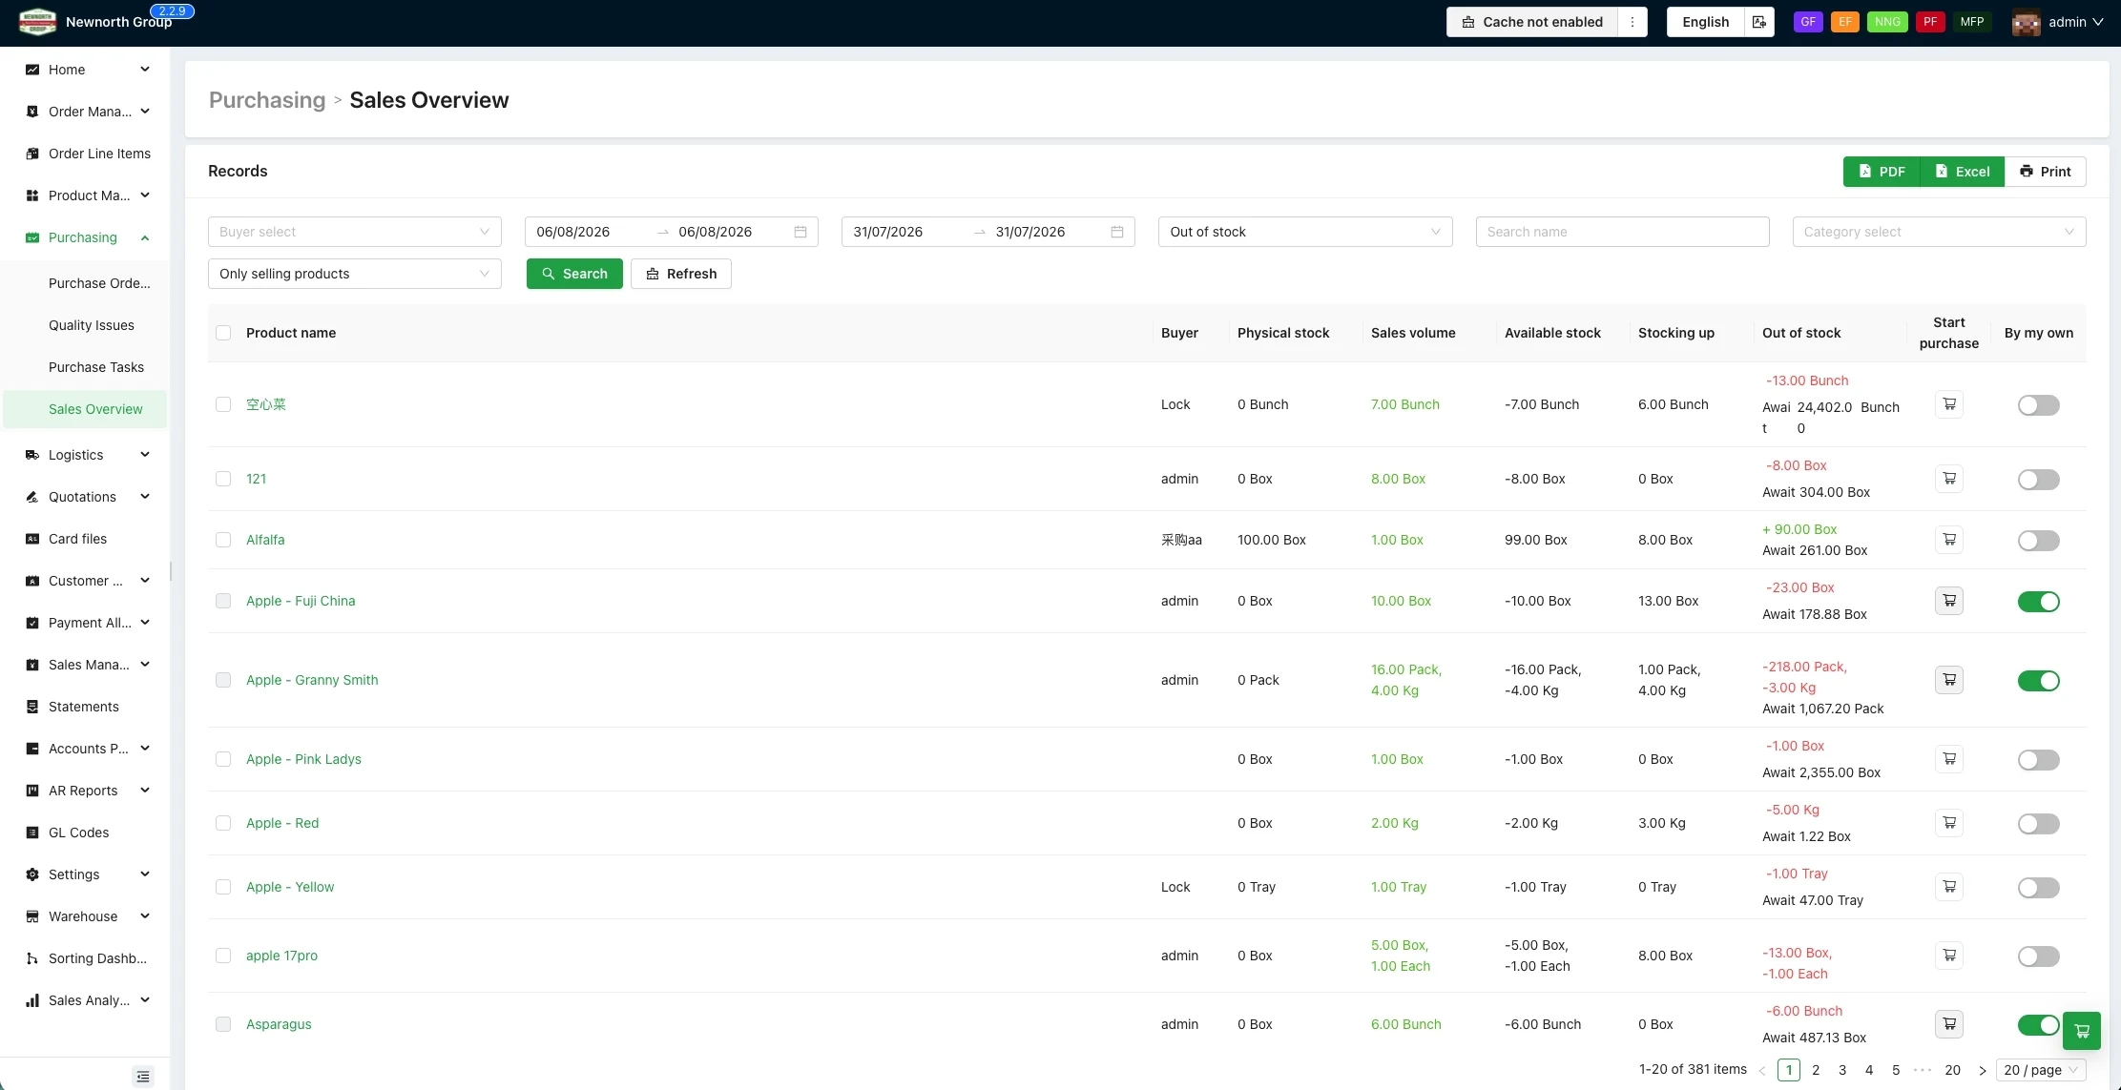Click start purchase cart icon for 121 row
This screenshot has height=1090, width=2121.
1949,479
